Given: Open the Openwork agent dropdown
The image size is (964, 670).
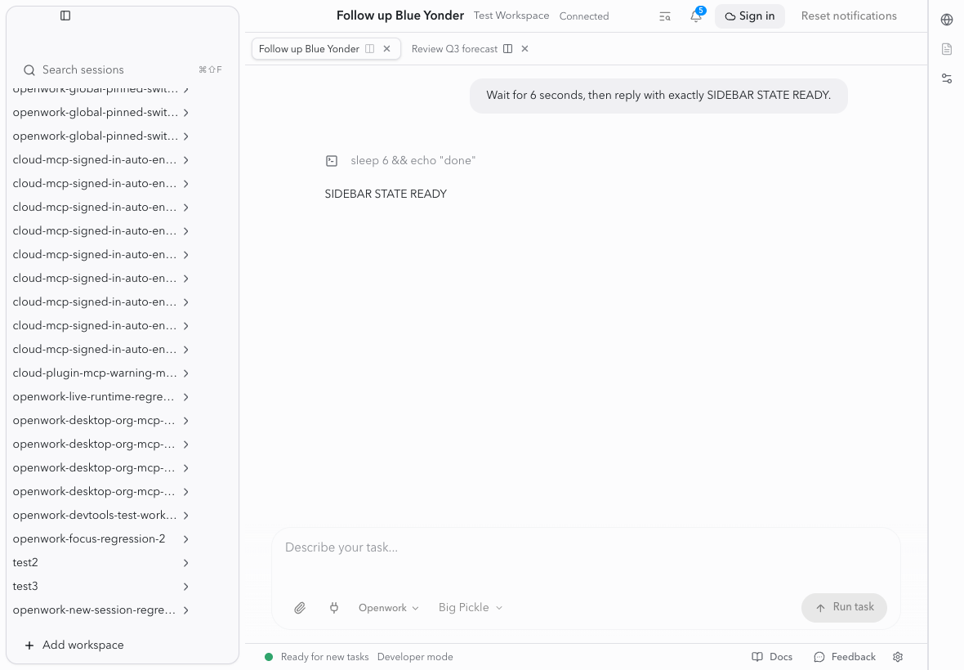Looking at the screenshot, I should [x=389, y=608].
